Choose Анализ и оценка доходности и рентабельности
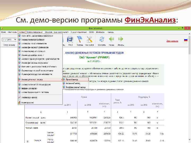This screenshot has height=143, width=191. (x=40, y=59)
